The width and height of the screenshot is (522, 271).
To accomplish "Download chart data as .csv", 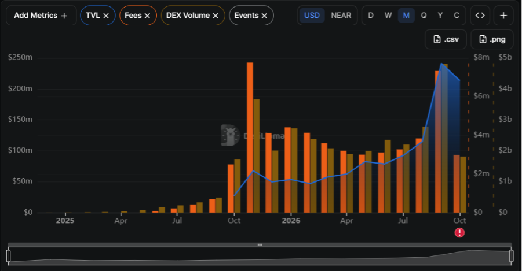I will click(x=446, y=39).
